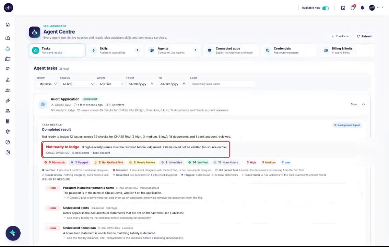The width and height of the screenshot is (389, 247).
Task: Click the Undeclared debts issue title
Action: 76,208
